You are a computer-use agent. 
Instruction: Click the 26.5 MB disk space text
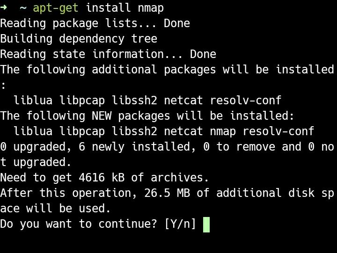pyautogui.click(x=167, y=193)
